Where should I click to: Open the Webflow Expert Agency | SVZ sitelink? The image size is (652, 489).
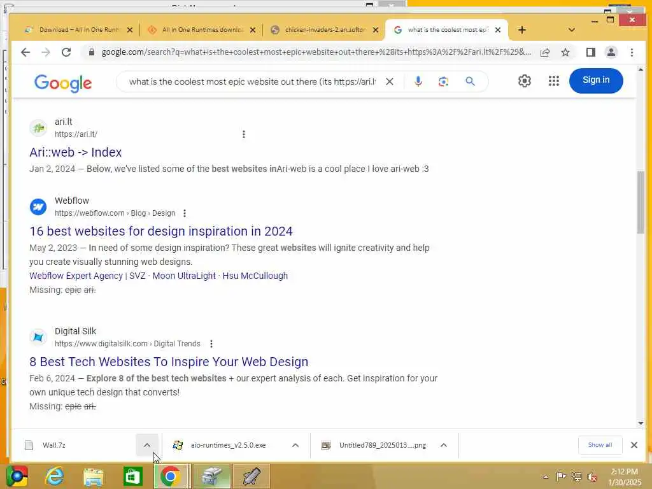click(87, 276)
